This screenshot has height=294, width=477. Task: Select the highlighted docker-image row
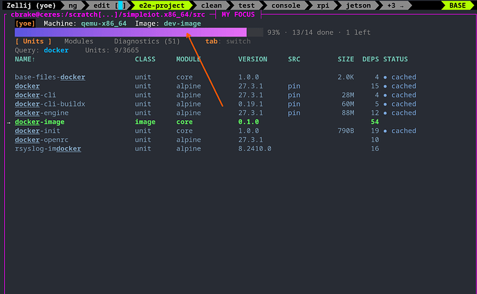(x=216, y=121)
